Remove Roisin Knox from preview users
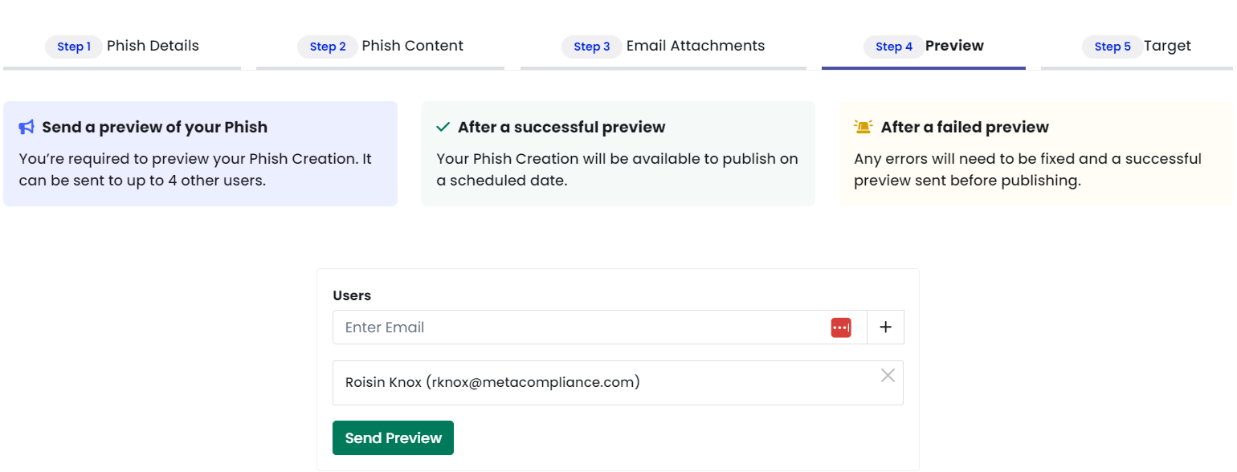Screen dimensions: 1237x472 888,375
